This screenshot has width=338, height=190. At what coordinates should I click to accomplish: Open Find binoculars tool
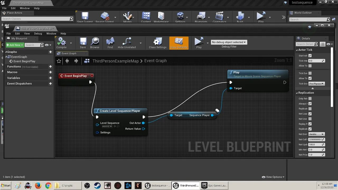pos(110,43)
